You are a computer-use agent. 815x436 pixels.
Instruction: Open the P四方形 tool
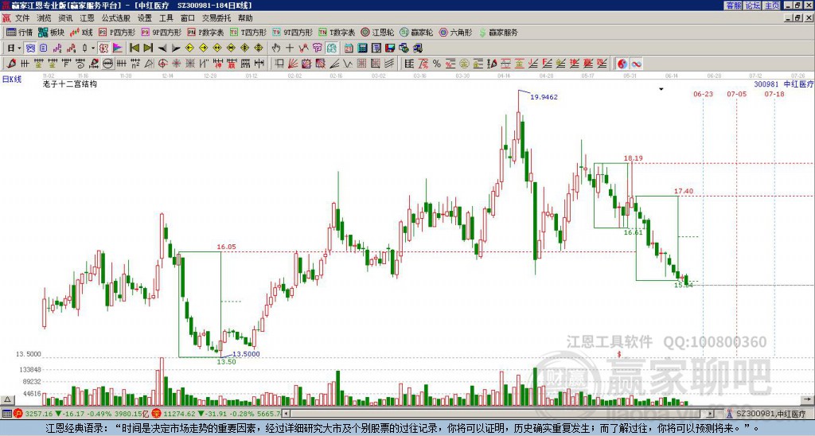(117, 33)
